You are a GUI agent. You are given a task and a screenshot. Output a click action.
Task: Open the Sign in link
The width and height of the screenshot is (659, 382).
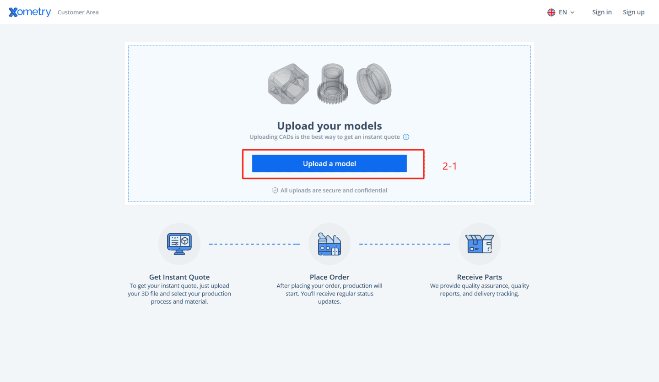(x=602, y=12)
